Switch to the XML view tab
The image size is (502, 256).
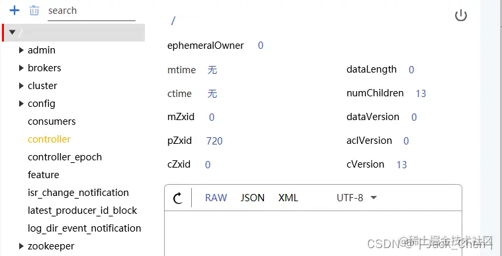click(x=288, y=198)
